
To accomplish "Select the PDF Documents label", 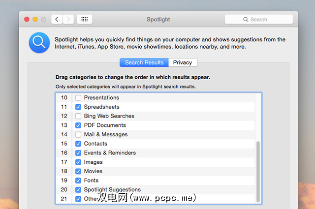I will click(x=105, y=125).
